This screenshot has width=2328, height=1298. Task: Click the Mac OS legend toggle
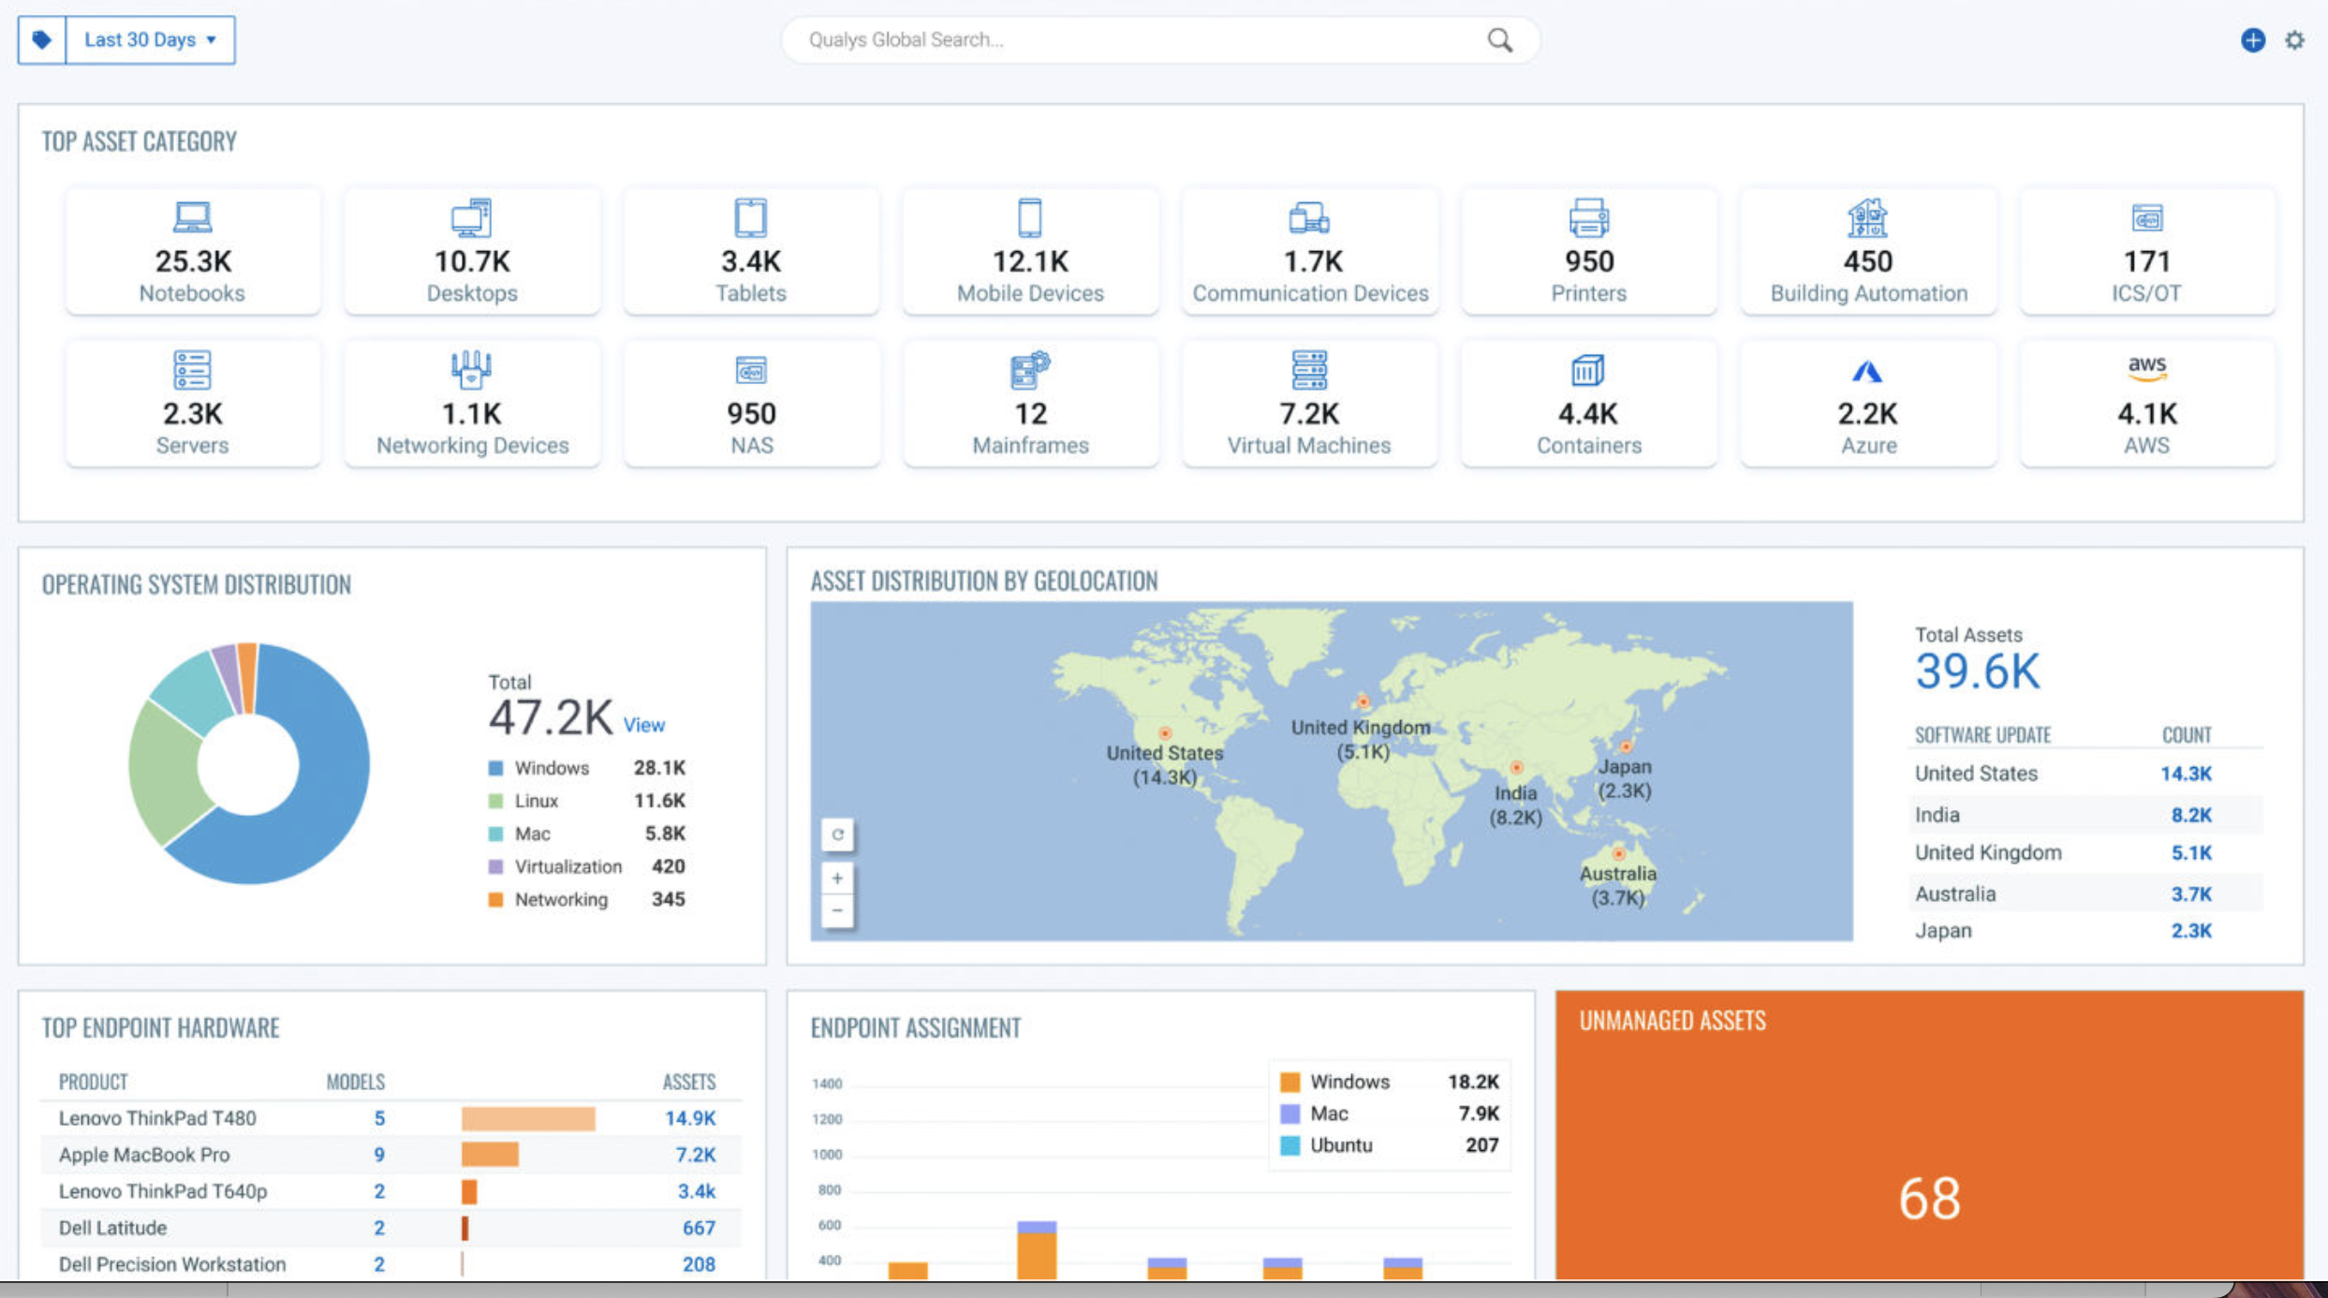coord(491,833)
